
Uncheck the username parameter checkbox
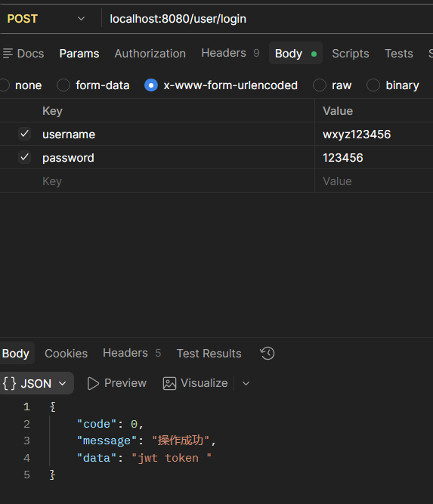(24, 134)
